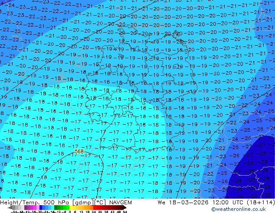Click the Height/Temp. 500 hPa title text
Image resolution: width=275 pixels, height=213 pixels.
click(x=35, y=203)
